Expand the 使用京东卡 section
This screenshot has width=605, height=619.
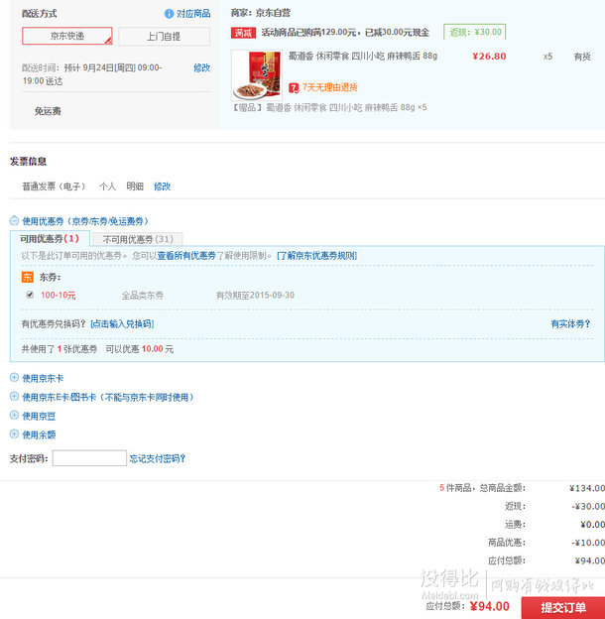[x=14, y=378]
